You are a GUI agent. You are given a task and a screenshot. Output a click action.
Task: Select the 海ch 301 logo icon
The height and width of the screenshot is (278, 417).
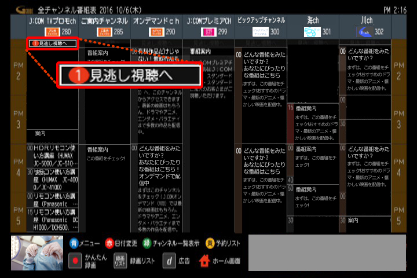(x=312, y=32)
